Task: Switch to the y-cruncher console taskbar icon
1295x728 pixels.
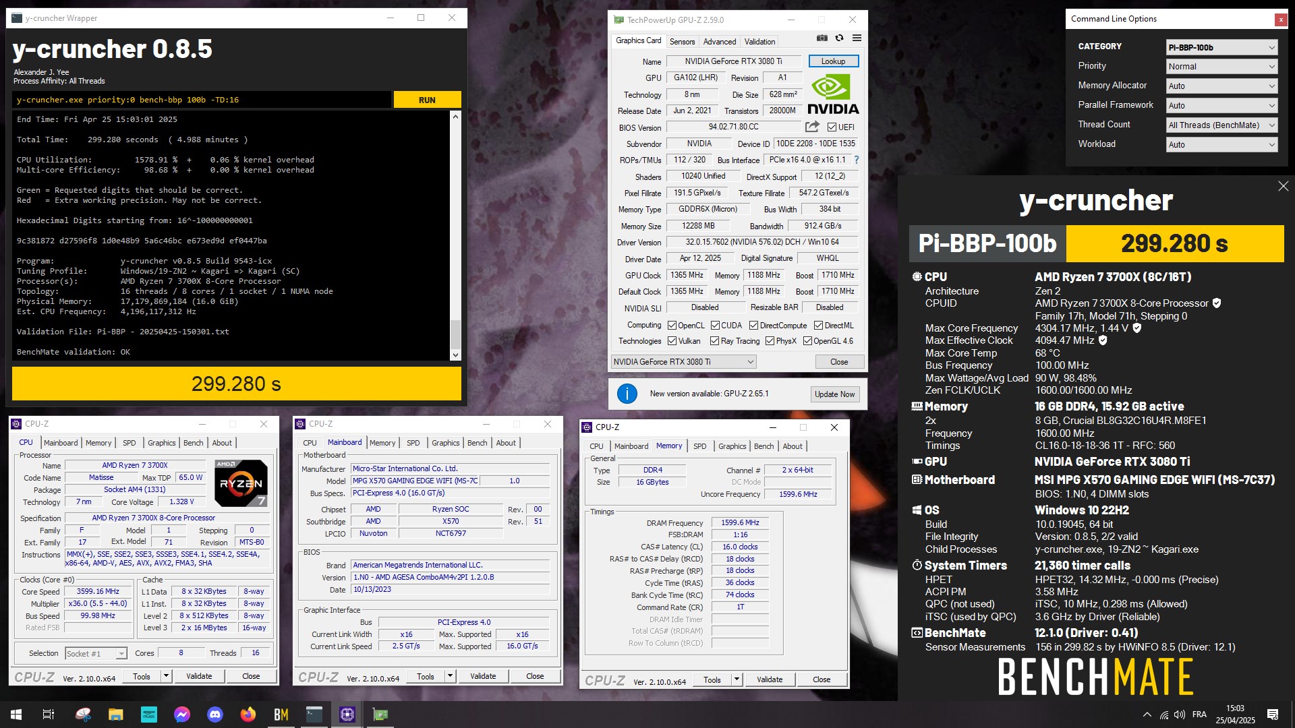Action: click(x=314, y=715)
